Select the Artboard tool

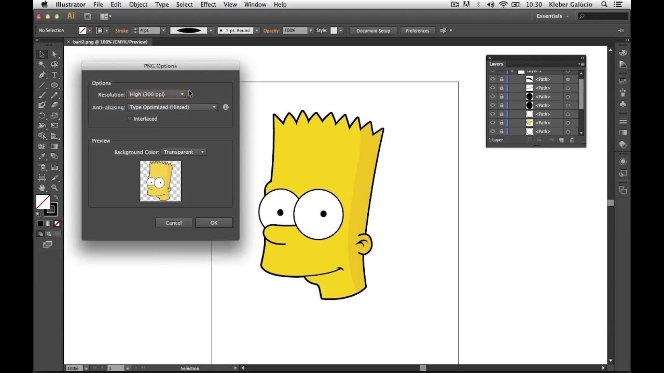(42, 178)
